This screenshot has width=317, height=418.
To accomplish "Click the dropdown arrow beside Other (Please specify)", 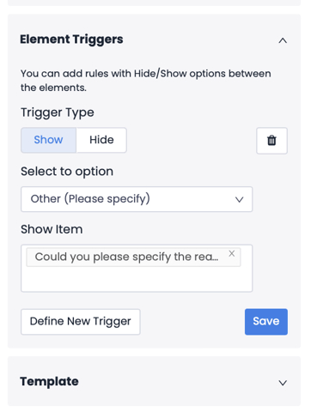I will coord(239,199).
